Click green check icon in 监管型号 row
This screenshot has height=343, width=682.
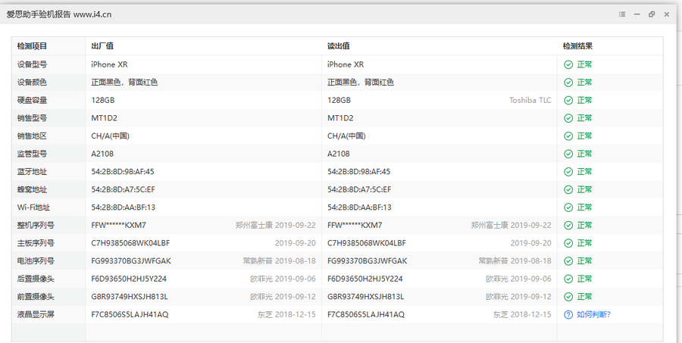[x=568, y=154]
